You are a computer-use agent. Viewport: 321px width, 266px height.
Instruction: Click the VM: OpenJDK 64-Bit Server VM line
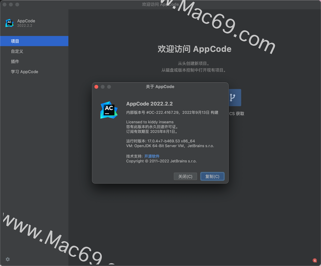tap(170, 146)
